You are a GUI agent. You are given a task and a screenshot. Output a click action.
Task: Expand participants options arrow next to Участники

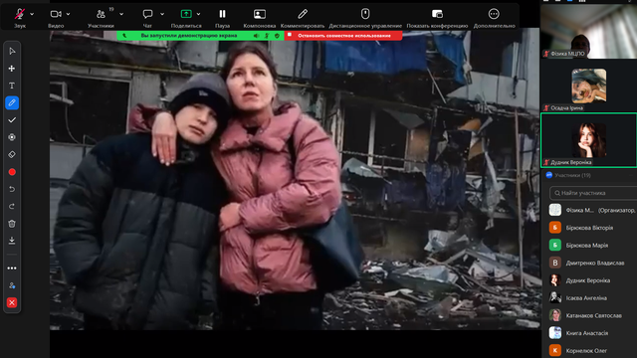click(121, 14)
